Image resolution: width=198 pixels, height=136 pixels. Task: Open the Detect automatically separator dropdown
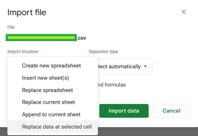[125, 66]
